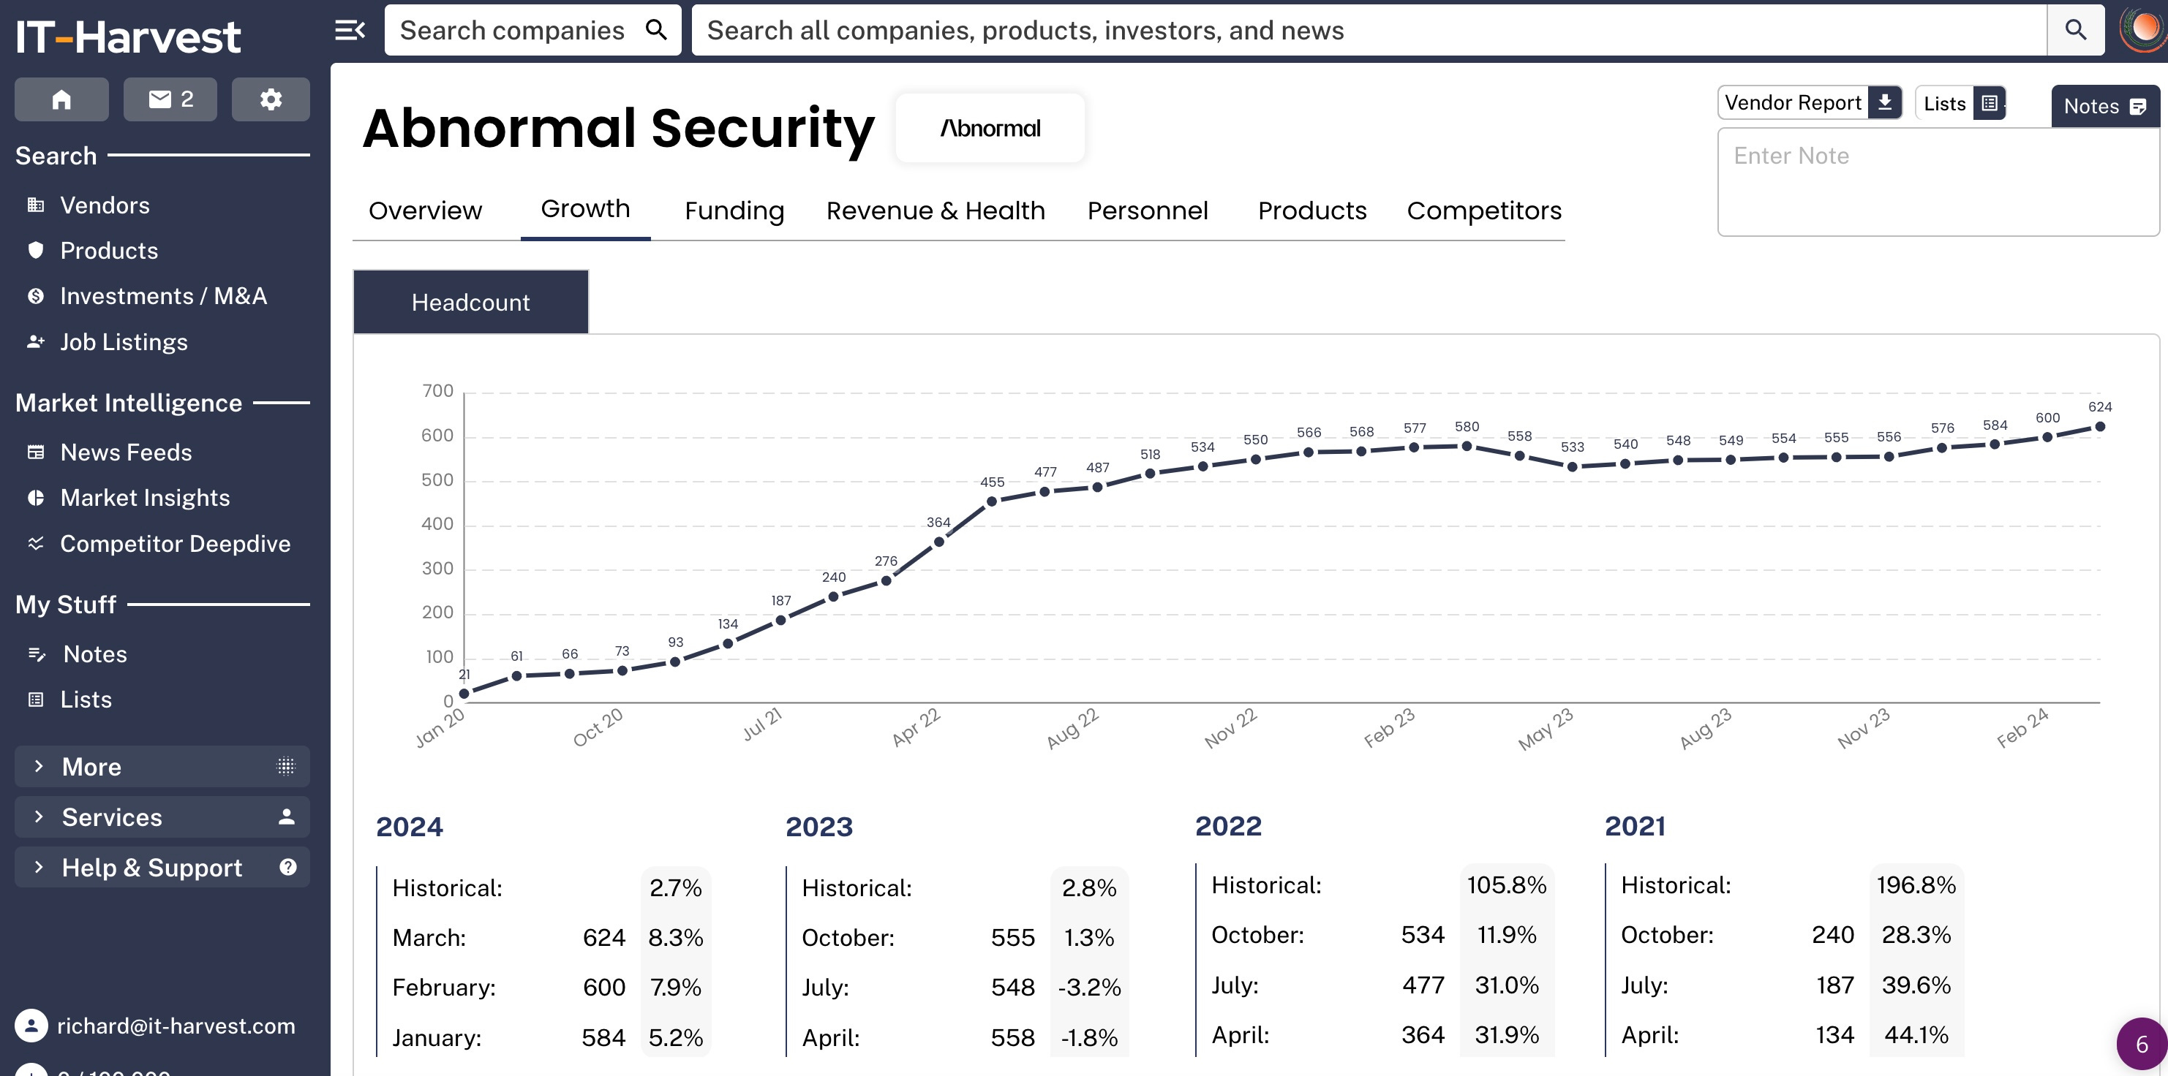Click the global search magnifier button
Image resolution: width=2168 pixels, height=1076 pixels.
[x=2075, y=30]
